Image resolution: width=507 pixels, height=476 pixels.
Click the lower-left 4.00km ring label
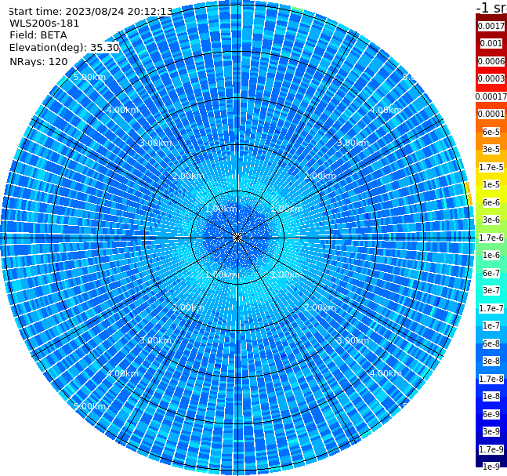click(x=122, y=373)
